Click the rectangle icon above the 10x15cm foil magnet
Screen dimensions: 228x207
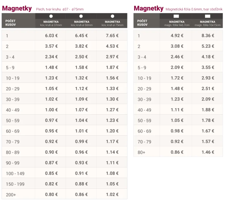(x=207, y=16)
